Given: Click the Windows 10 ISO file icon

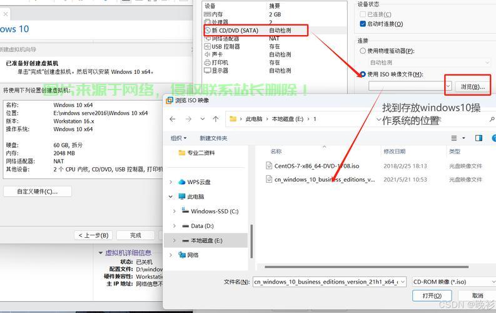Looking at the screenshot, I should (x=269, y=179).
